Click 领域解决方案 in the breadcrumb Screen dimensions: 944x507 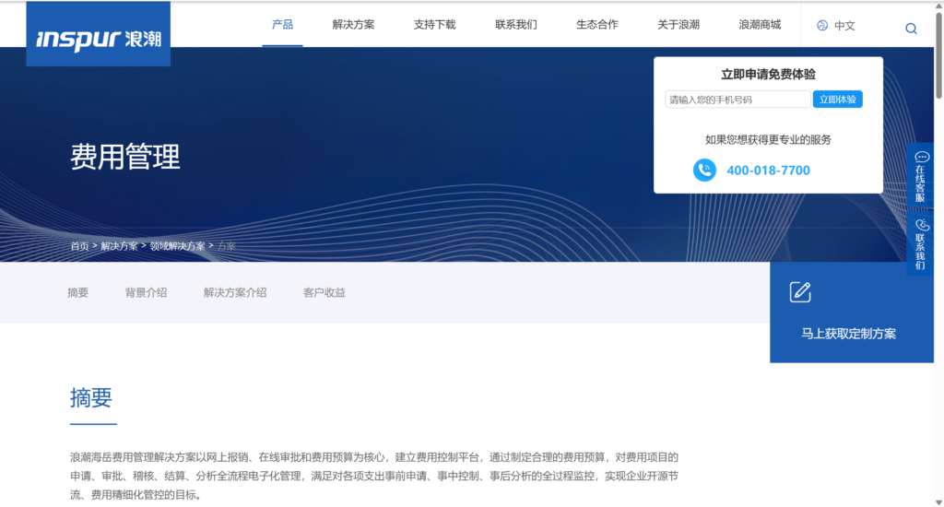pos(178,246)
